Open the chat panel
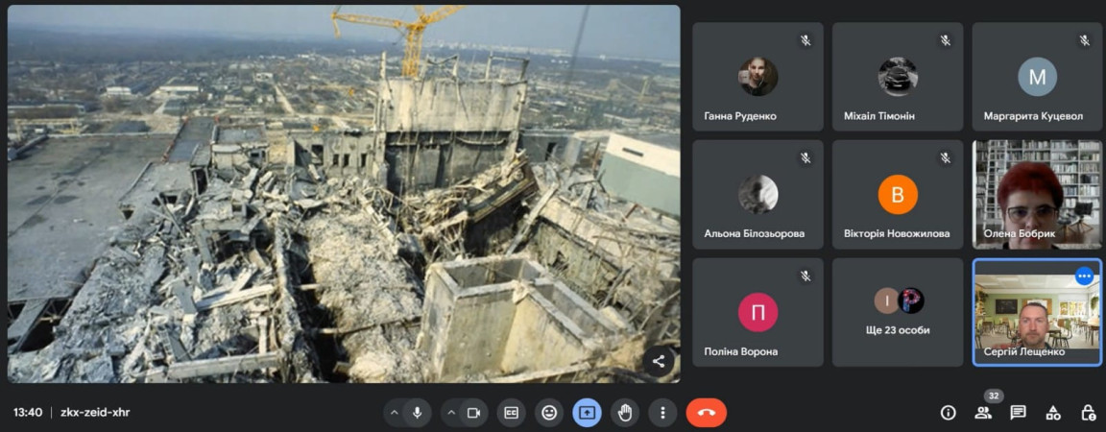1106x432 pixels. pyautogui.click(x=1018, y=413)
